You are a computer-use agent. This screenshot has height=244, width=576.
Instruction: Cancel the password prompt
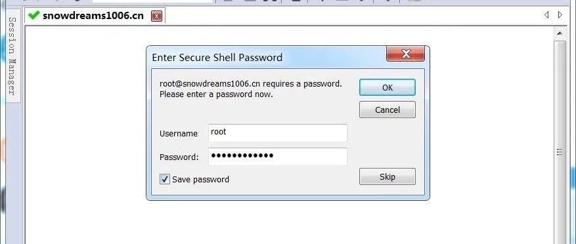pyautogui.click(x=388, y=110)
